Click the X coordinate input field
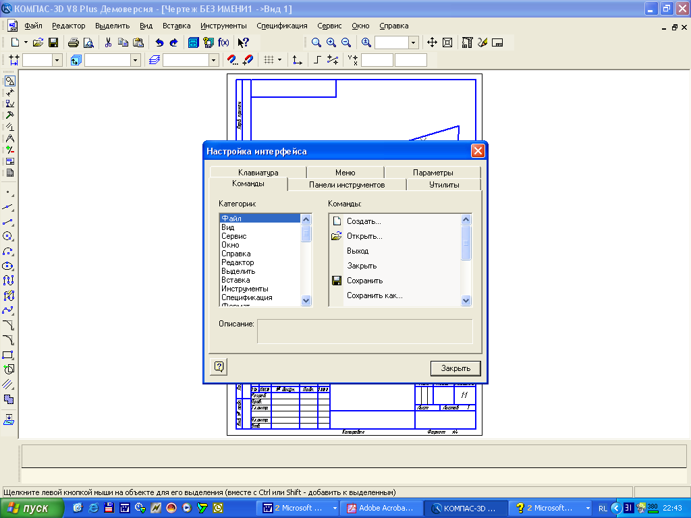691x518 pixels. tap(377, 60)
